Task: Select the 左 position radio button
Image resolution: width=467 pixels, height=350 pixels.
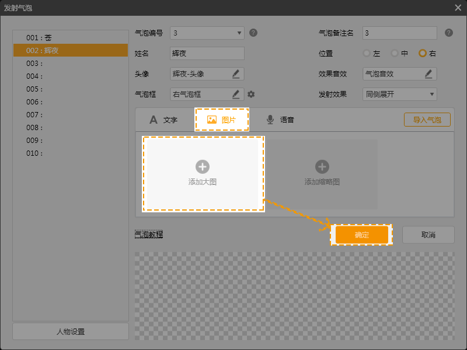Action: tap(367, 53)
